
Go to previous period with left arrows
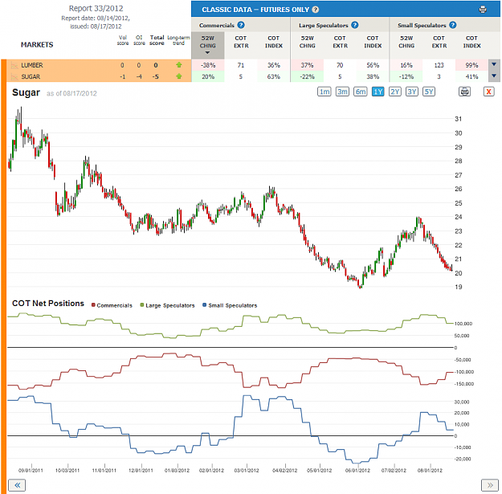(x=17, y=485)
